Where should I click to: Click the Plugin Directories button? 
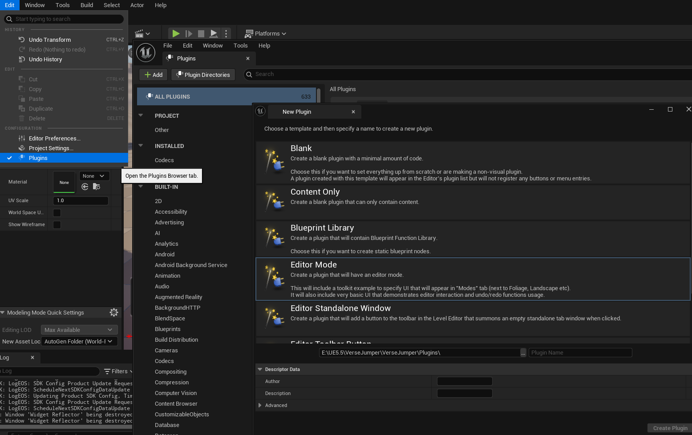click(204, 75)
